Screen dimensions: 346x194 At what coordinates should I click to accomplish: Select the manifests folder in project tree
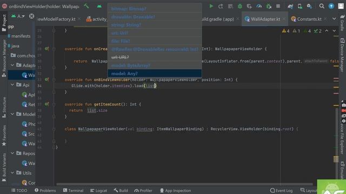[22, 36]
